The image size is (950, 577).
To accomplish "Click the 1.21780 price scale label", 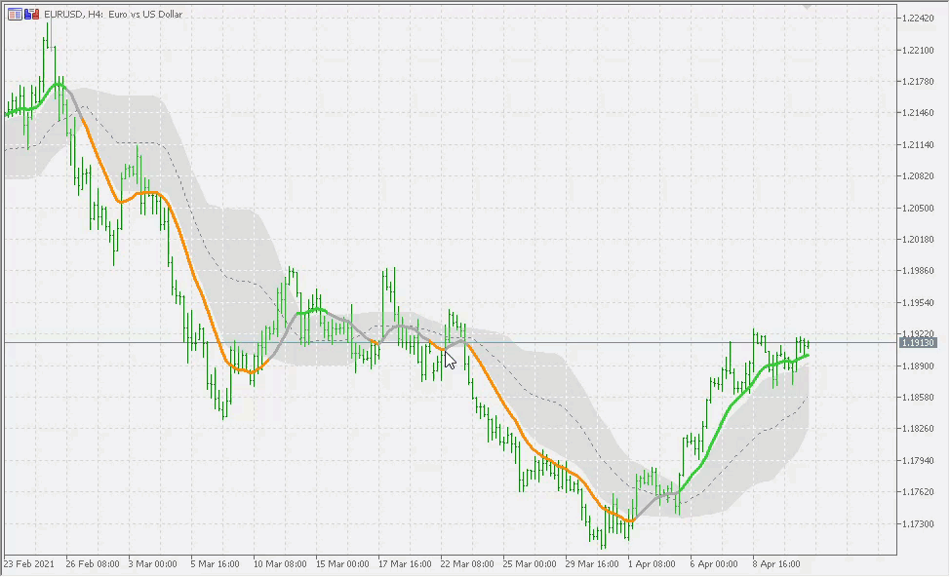I will pos(917,81).
